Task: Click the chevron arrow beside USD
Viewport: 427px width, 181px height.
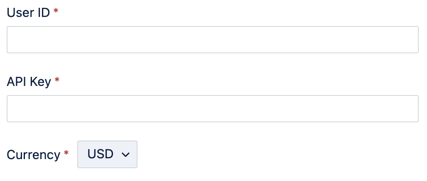Action: (x=125, y=155)
